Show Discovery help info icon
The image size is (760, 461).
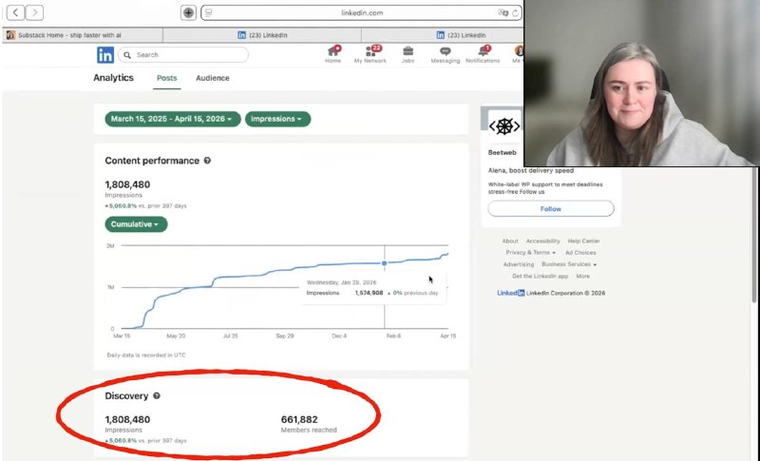coord(157,396)
